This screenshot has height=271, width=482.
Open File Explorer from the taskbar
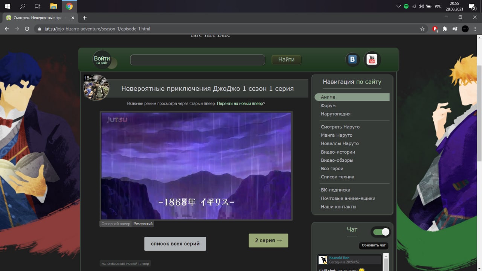point(53,6)
